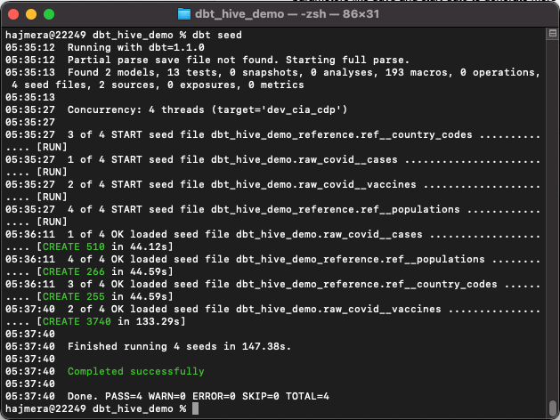Click the '[RUN]' tag under country_codes START line

pos(52,148)
